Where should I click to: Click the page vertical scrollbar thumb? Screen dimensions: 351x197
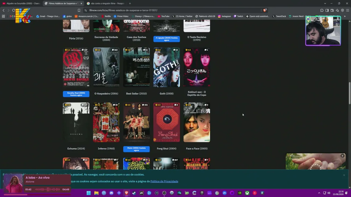(x=349, y=93)
